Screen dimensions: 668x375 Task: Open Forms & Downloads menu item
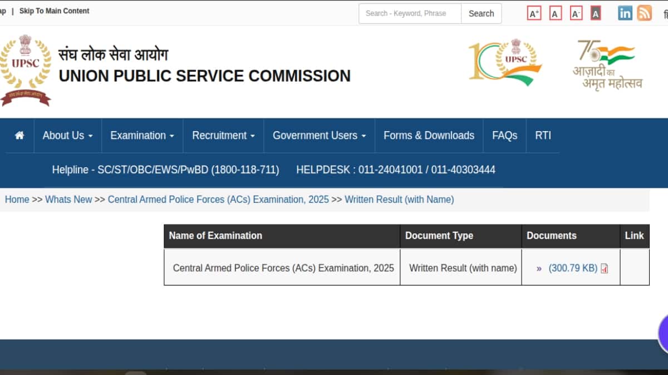coord(429,136)
